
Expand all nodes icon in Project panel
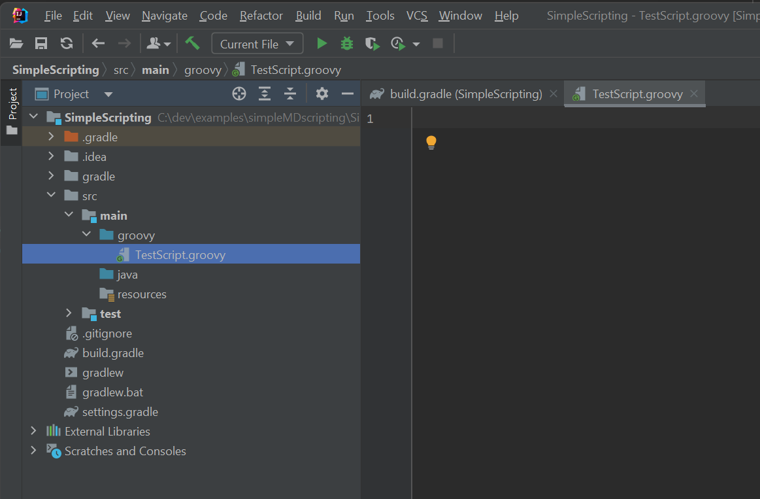click(264, 94)
